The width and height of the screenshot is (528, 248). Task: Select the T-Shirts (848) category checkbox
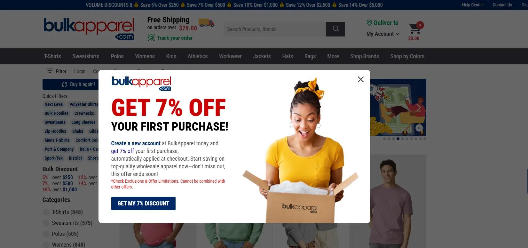click(46, 212)
